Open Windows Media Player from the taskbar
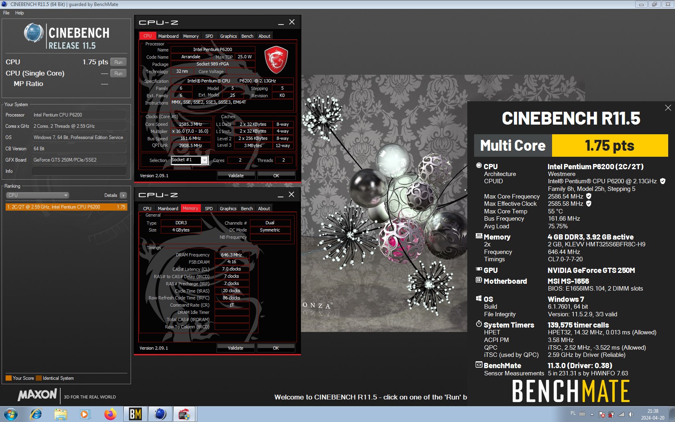 tap(85, 414)
